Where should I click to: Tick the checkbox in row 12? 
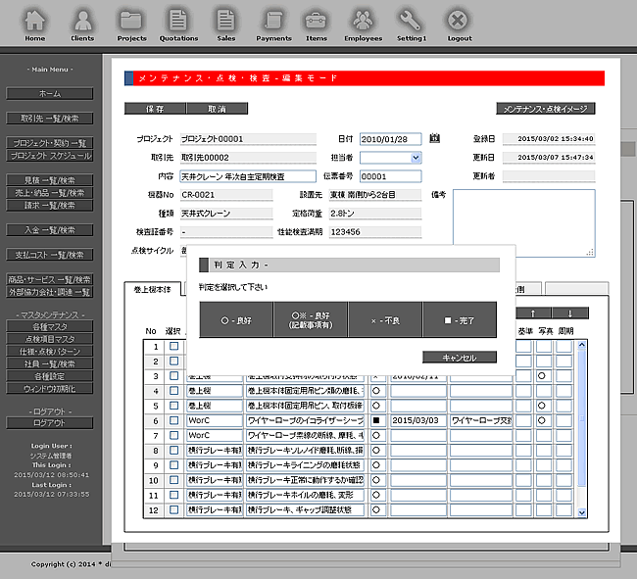tap(173, 509)
